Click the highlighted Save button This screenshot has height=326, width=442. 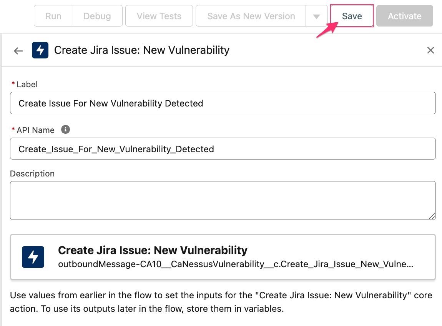tap(352, 16)
